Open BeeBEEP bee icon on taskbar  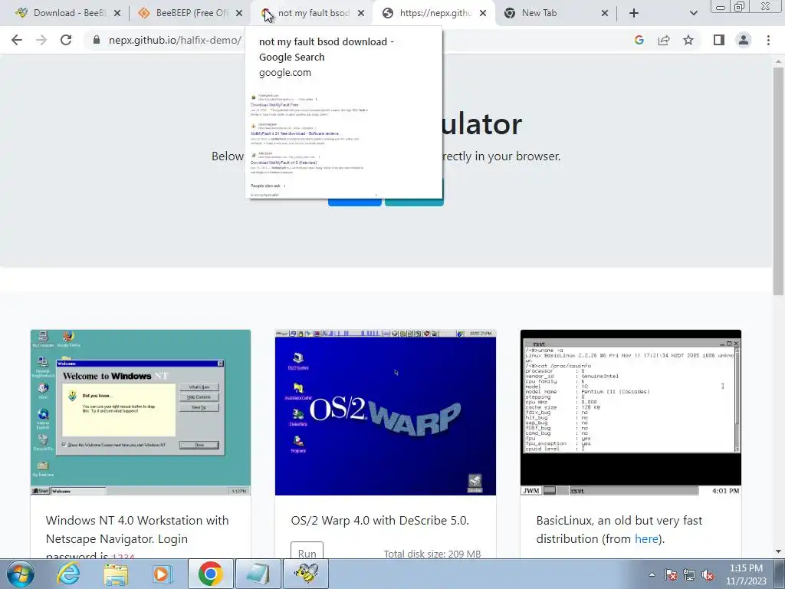[x=306, y=574]
